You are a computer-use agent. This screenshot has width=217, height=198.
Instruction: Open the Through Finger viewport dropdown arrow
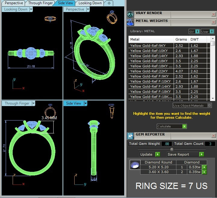[x=33, y=103]
